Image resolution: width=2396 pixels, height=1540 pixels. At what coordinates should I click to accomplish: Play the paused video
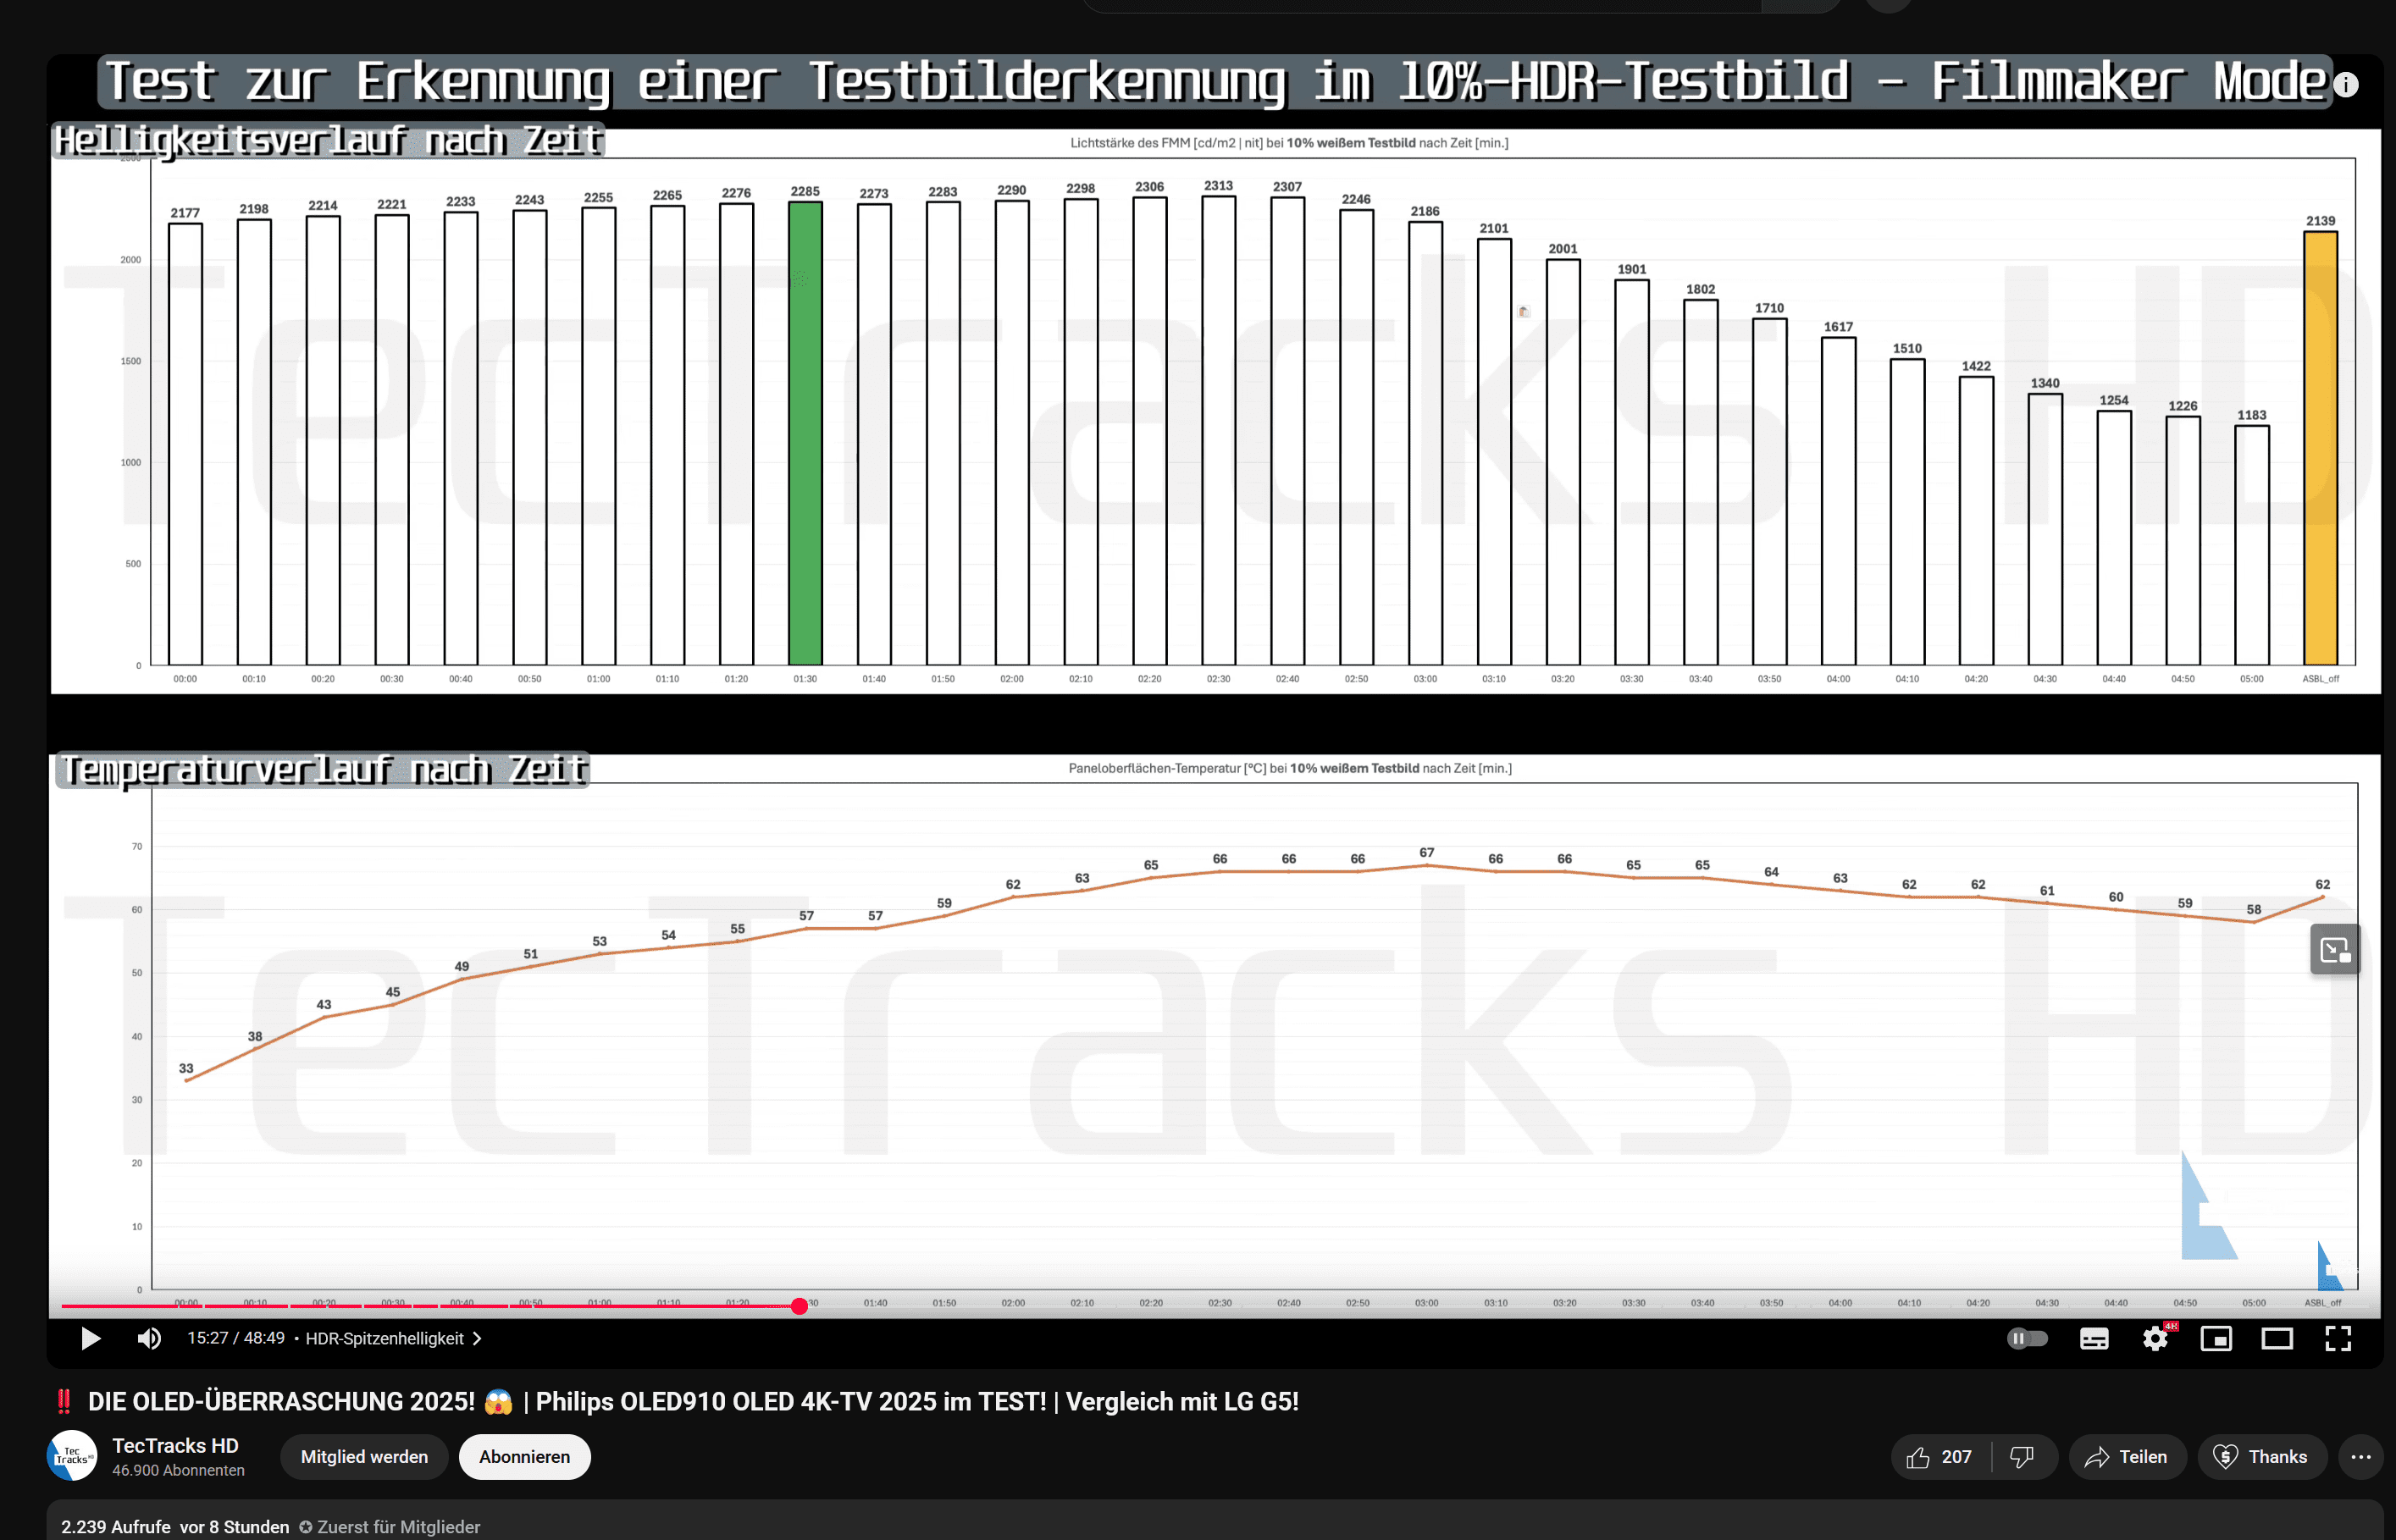(x=90, y=1338)
